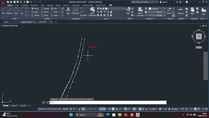
Task: Select the Line tool
Action: (x=3, y=11)
